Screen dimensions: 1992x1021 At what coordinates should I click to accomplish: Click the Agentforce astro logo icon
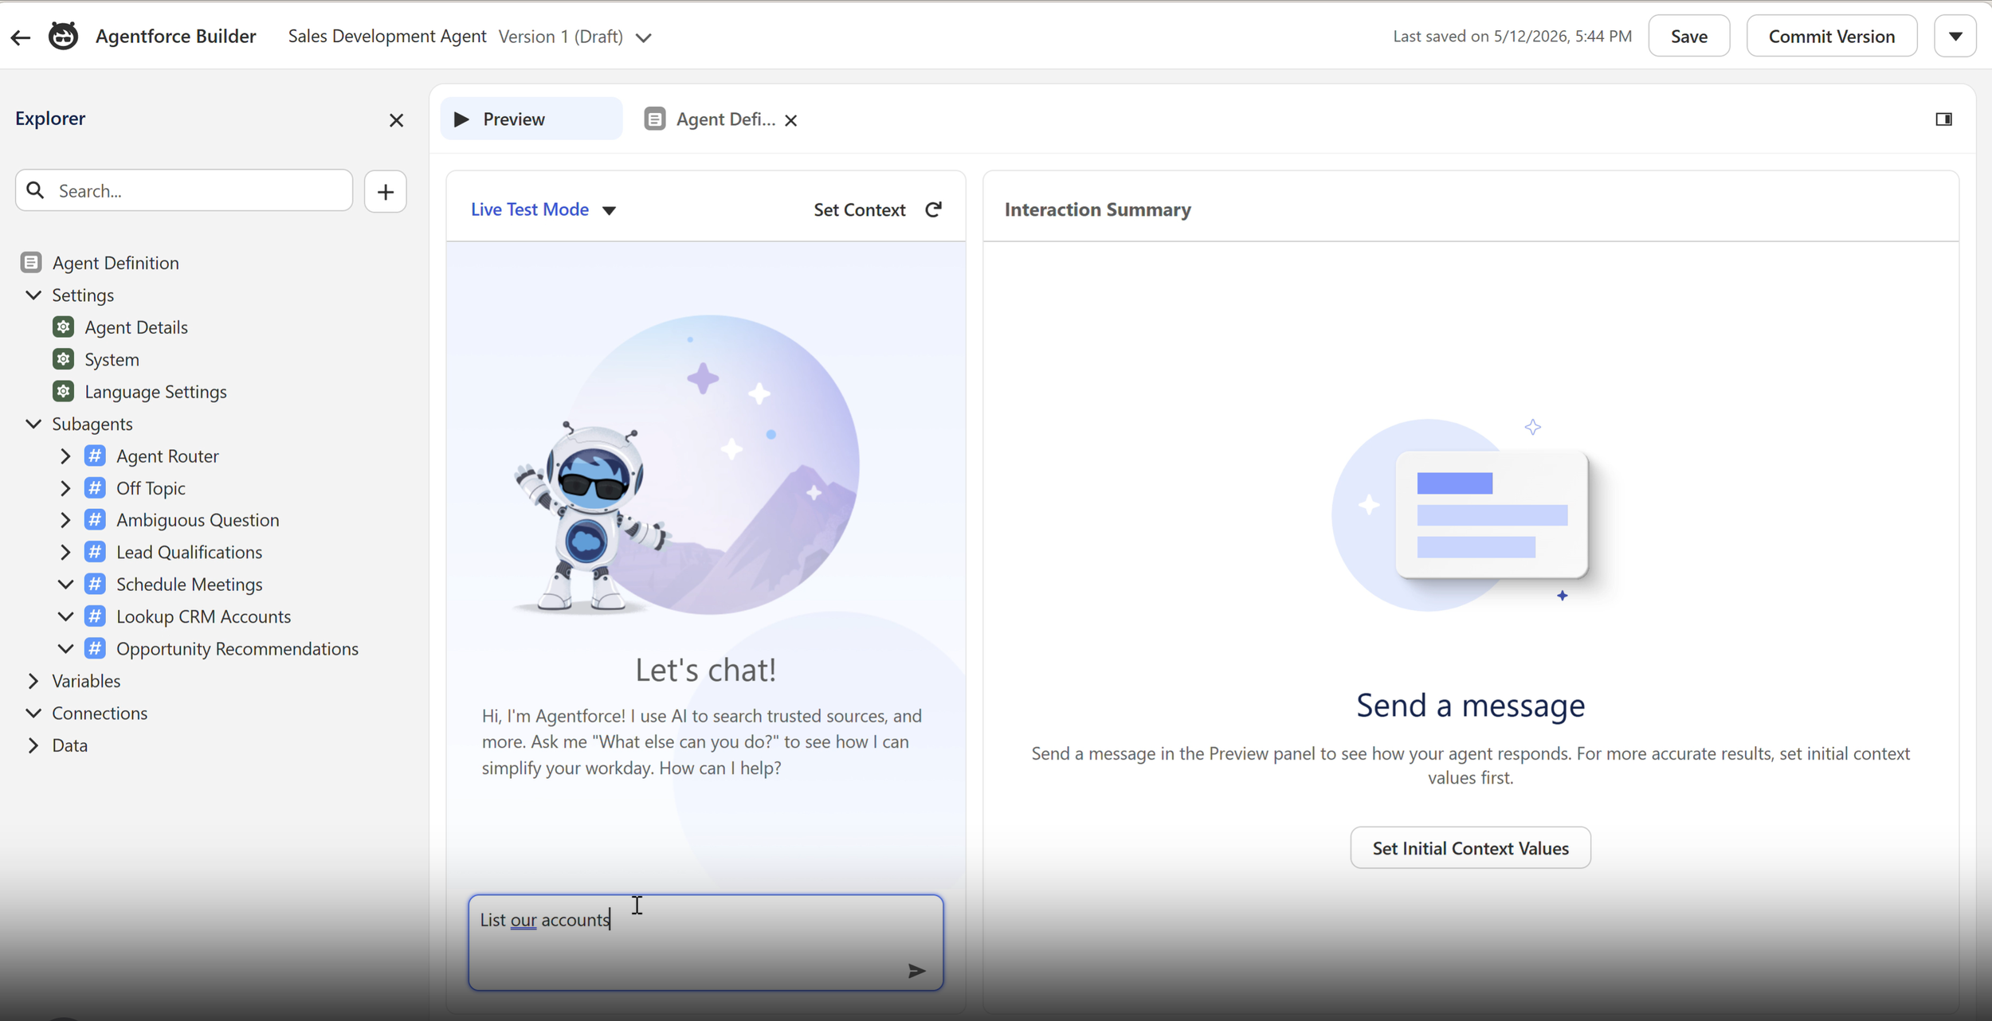pos(64,36)
